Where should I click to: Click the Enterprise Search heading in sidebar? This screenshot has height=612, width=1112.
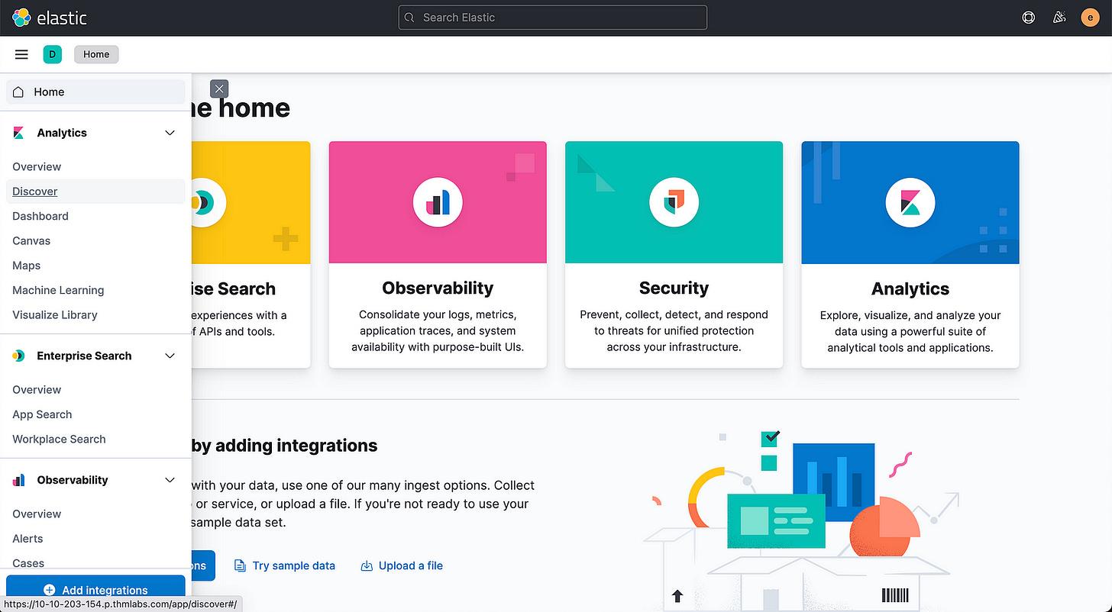(84, 356)
